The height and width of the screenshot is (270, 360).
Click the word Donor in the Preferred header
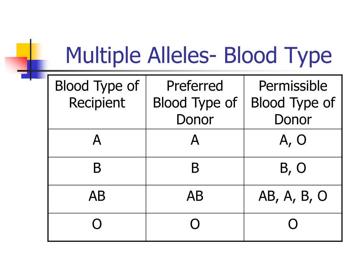tap(195, 120)
